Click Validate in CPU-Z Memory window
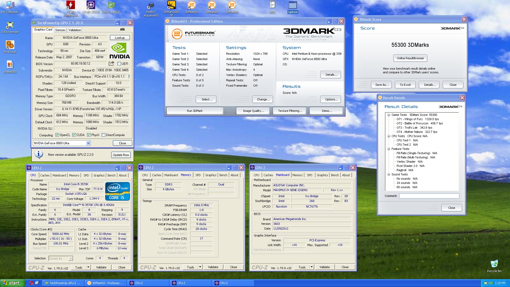Screen dimensions: 510x287 pyautogui.click(x=213, y=267)
